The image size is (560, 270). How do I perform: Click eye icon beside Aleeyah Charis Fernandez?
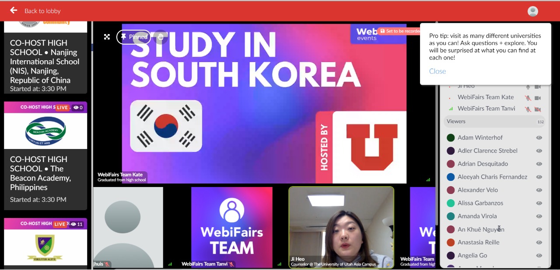(x=539, y=177)
